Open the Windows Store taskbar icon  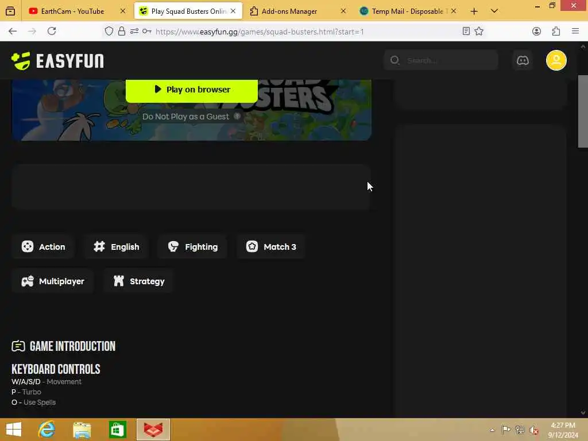click(117, 430)
